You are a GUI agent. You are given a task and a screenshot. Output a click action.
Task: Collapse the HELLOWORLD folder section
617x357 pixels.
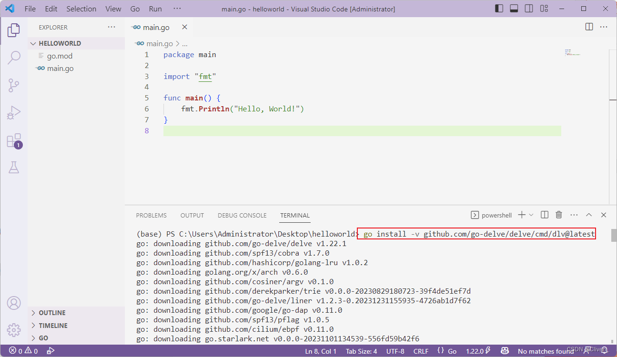pos(76,43)
